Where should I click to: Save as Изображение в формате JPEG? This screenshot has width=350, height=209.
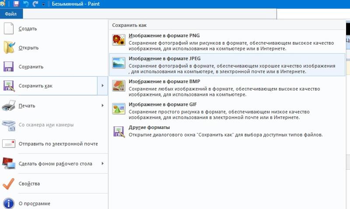point(227,65)
